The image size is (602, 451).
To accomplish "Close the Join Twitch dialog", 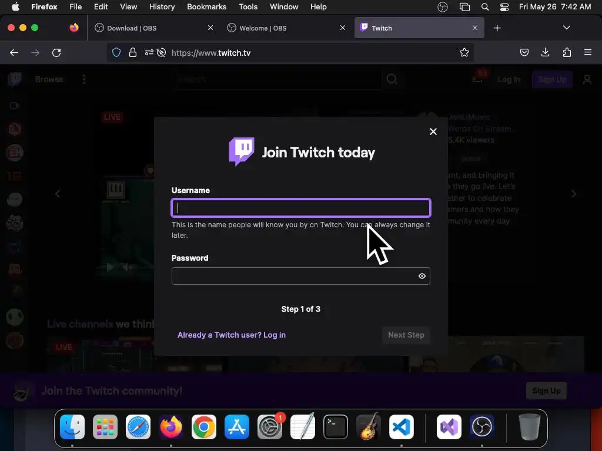I will pos(433,132).
